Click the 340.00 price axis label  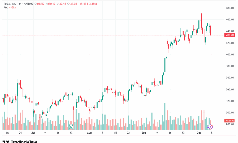(230, 89)
